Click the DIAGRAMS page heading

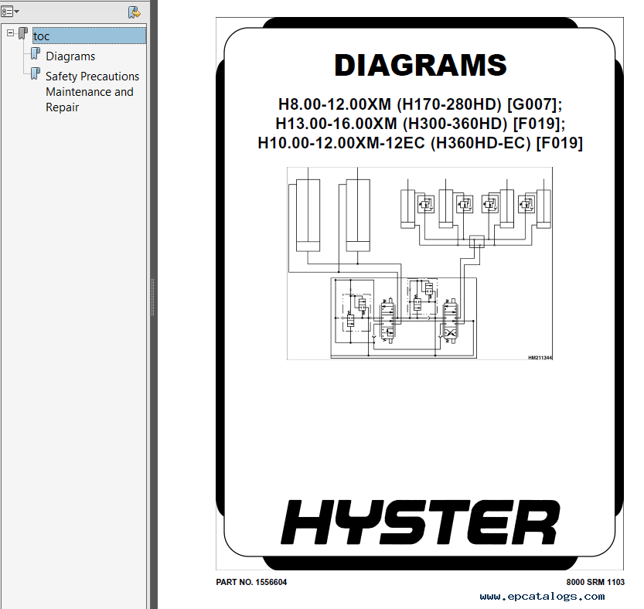421,65
